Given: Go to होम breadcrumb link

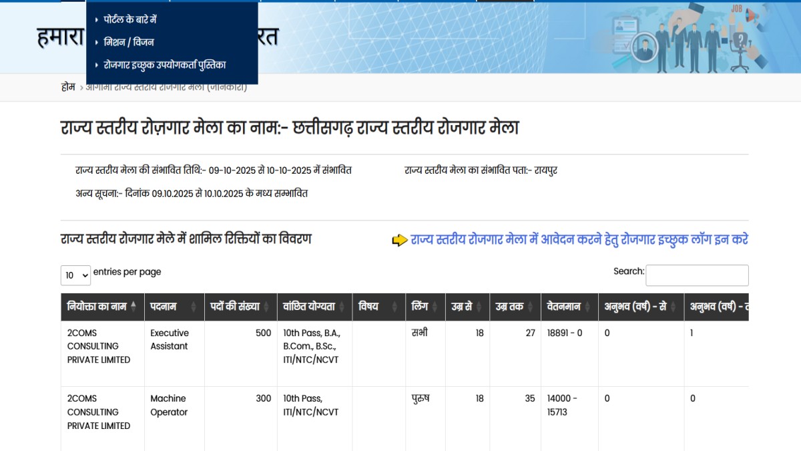Looking at the screenshot, I should pos(67,87).
